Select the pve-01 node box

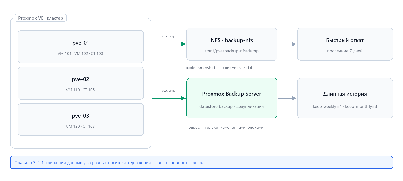click(81, 47)
